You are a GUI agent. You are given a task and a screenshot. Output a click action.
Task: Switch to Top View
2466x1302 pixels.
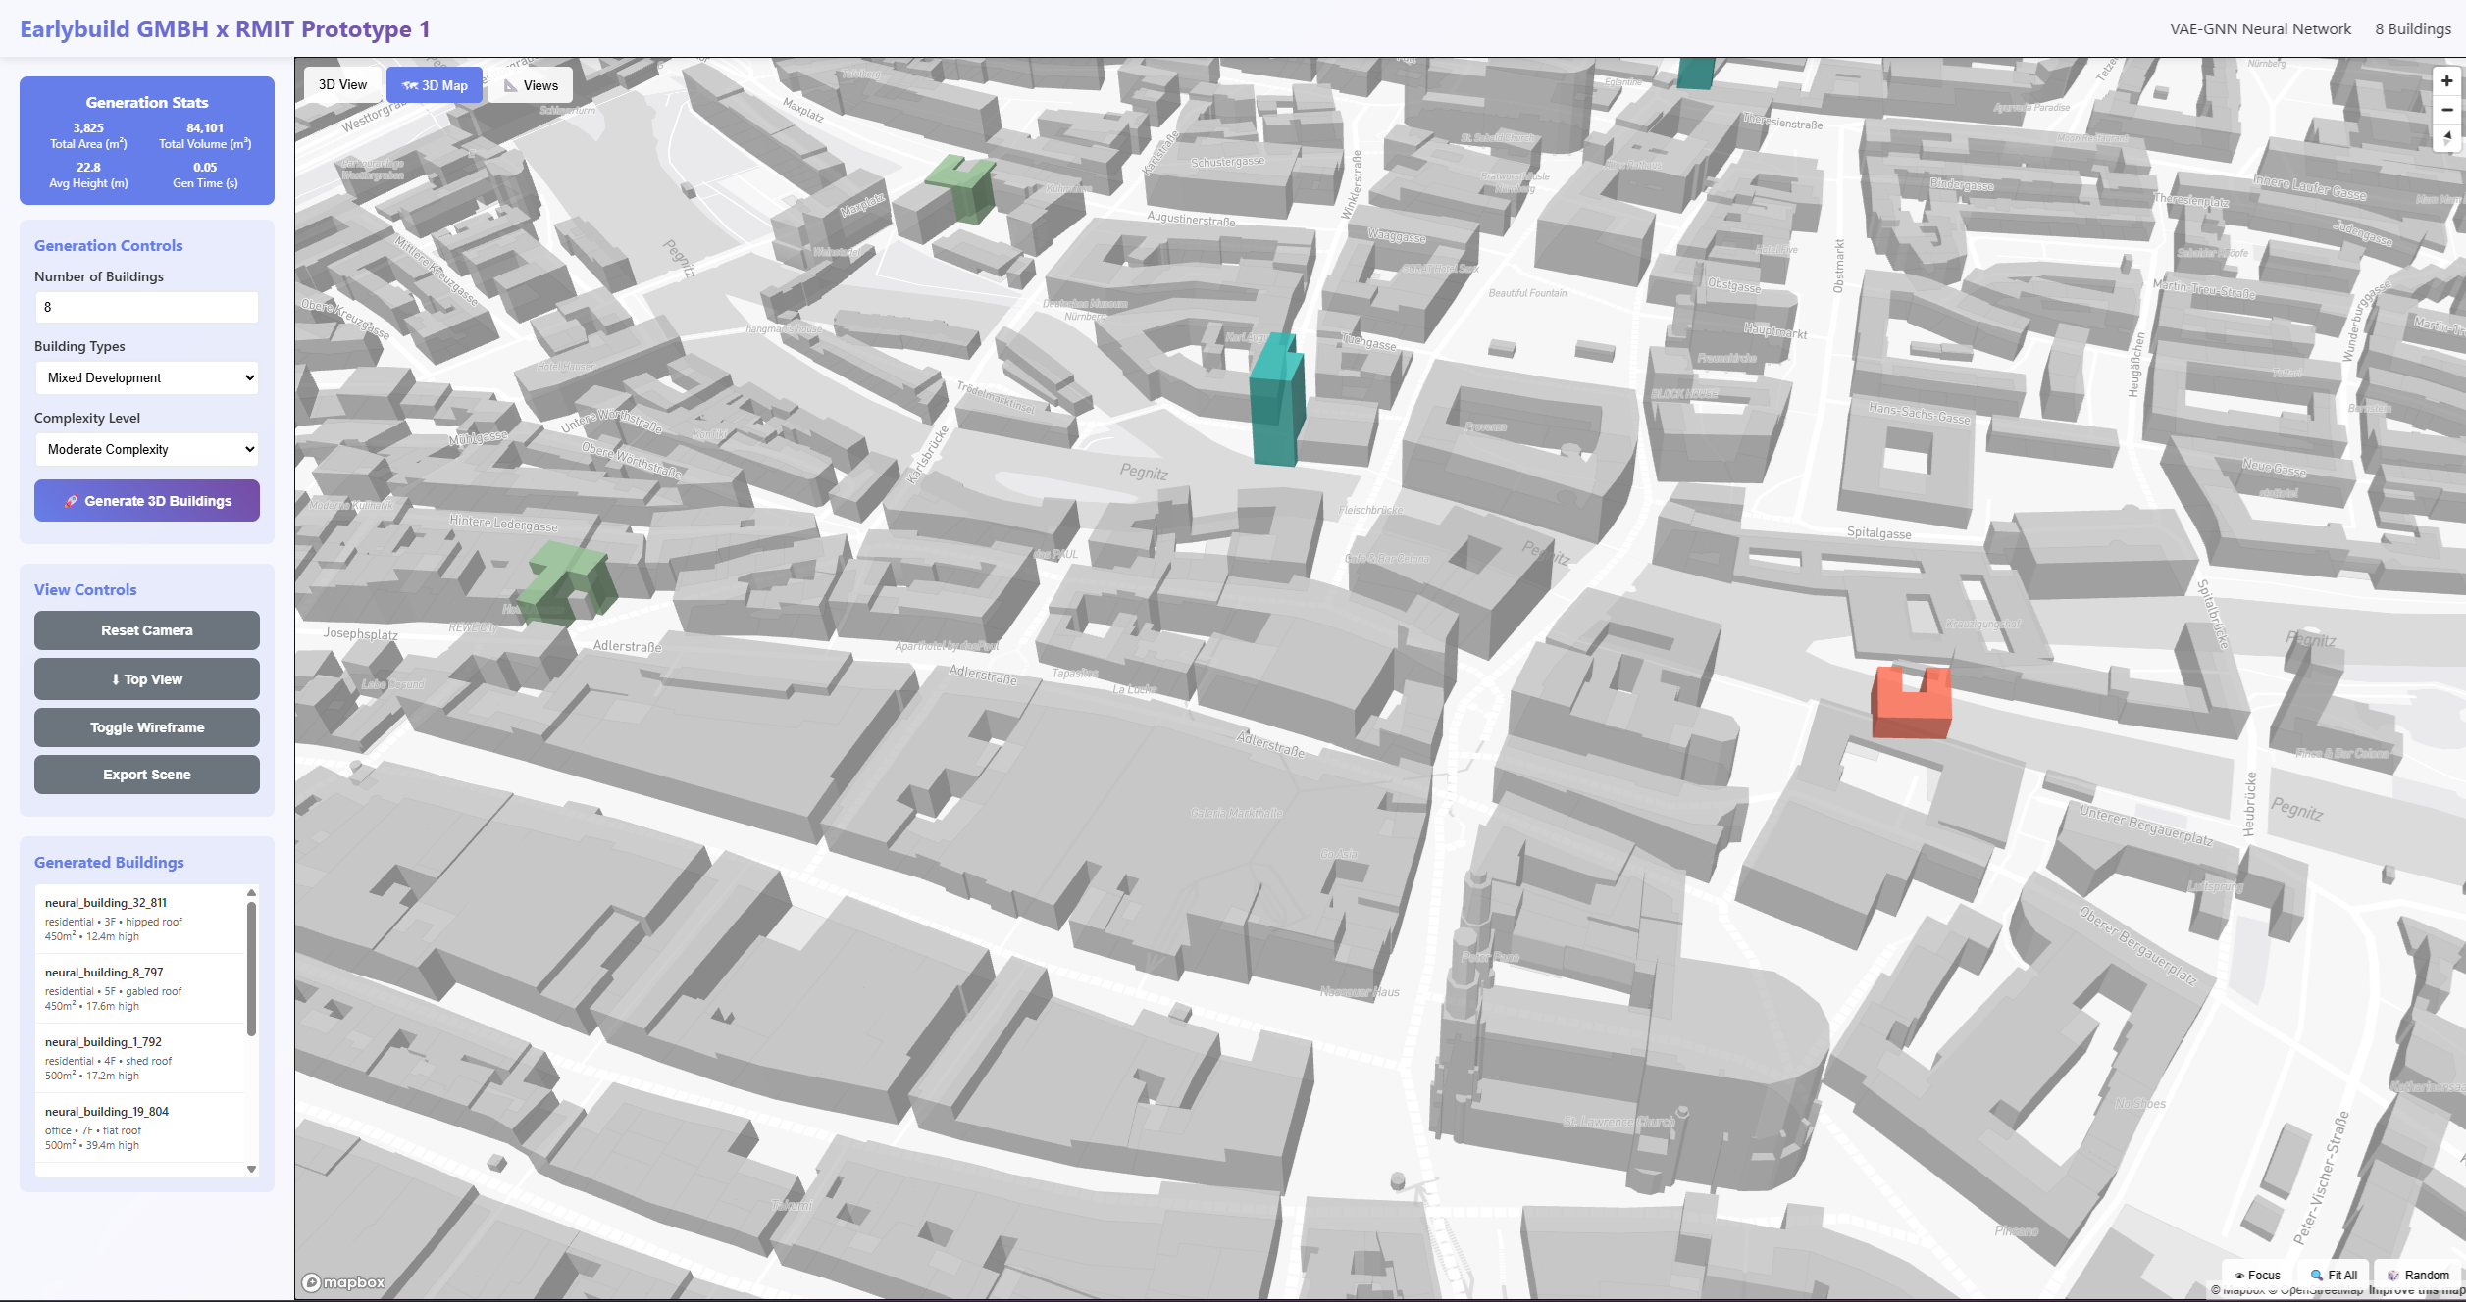coord(147,679)
